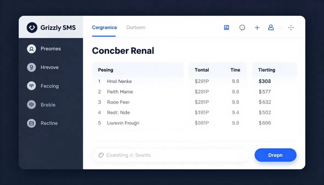Click Tine value in Reith Mame row

[235, 92]
